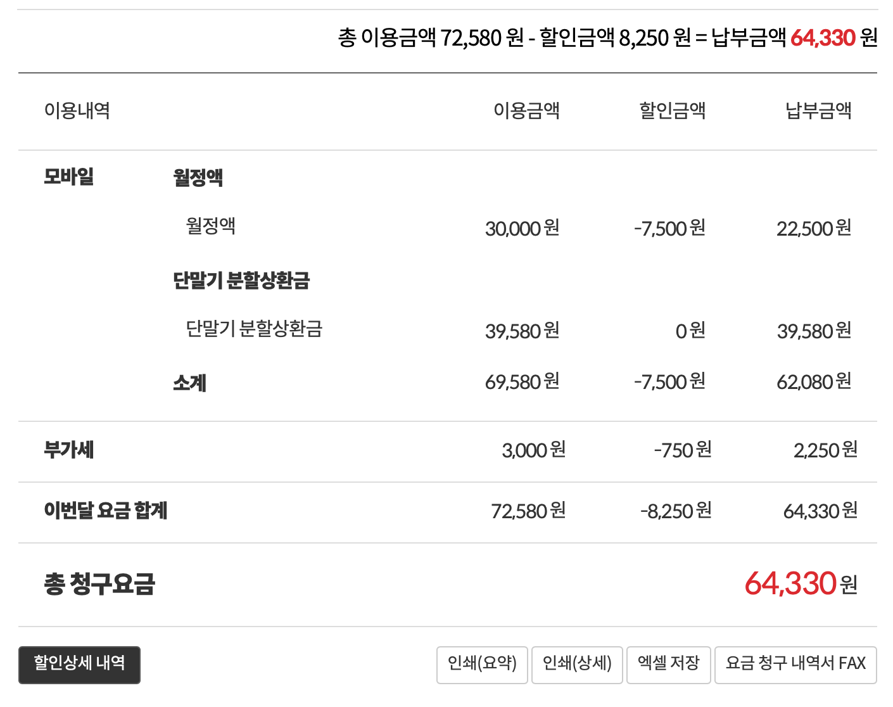893x707 pixels.
Task: Click the bold 월정액 section heading
Action: (x=198, y=177)
